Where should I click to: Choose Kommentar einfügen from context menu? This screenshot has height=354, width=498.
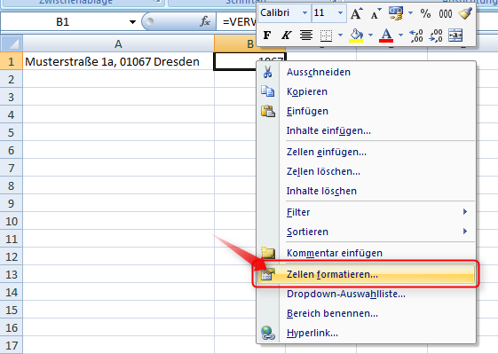[x=367, y=253]
